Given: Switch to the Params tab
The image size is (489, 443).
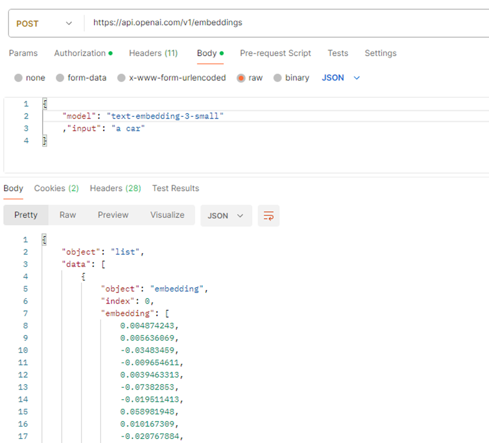Looking at the screenshot, I should [x=23, y=53].
